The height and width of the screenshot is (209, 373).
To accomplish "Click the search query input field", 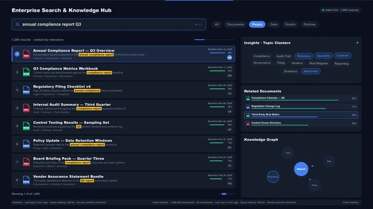I will pos(109,24).
